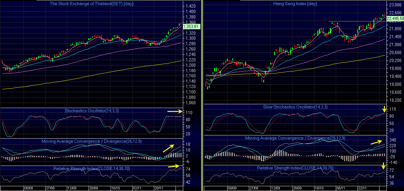Click the 18 value on the SET MACD scale
The width and height of the screenshot is (404, 191).
click(188, 145)
